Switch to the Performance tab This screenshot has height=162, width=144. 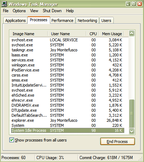coord(62,20)
